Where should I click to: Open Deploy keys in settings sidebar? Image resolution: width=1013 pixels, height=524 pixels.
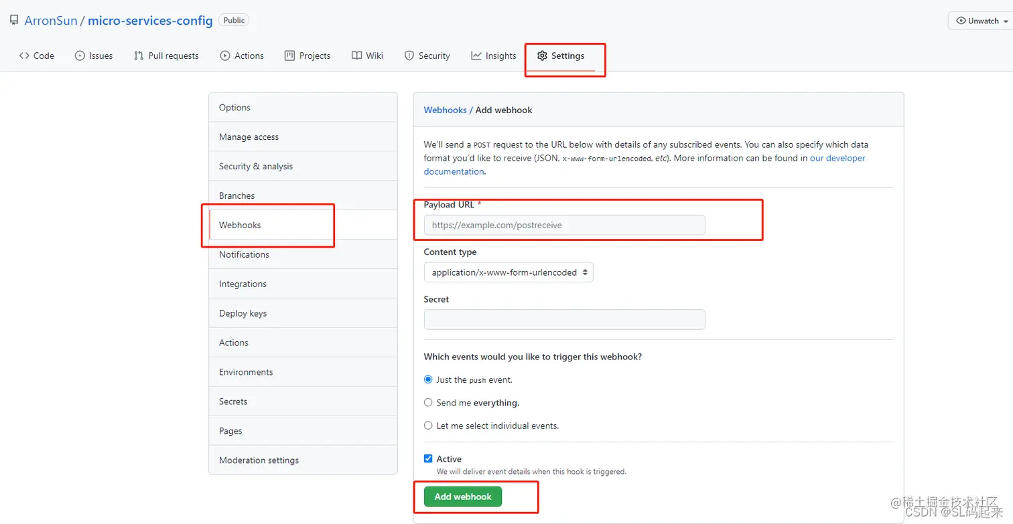[x=303, y=313]
